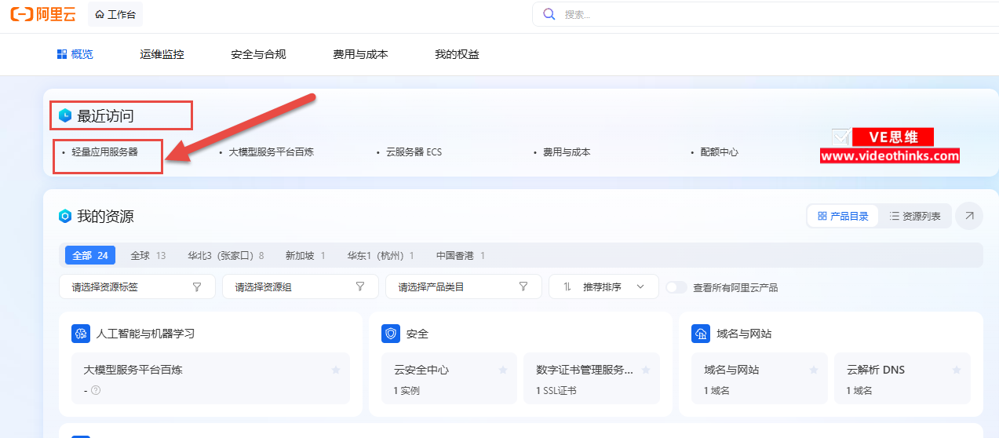Select the 华北3（张家口）region tab

click(225, 256)
